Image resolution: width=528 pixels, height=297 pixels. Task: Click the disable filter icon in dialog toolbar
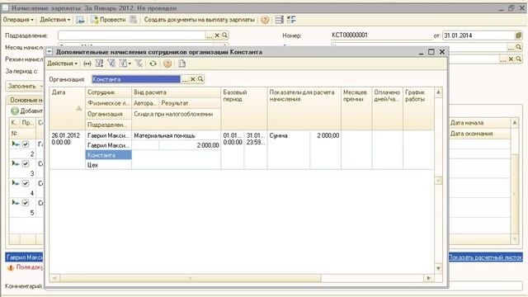139,64
